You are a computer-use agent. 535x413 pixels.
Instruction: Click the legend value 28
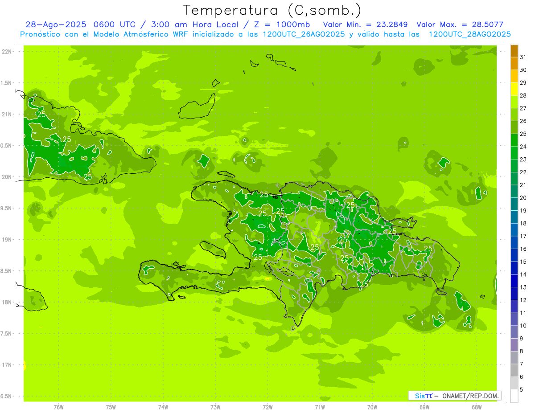click(523, 95)
